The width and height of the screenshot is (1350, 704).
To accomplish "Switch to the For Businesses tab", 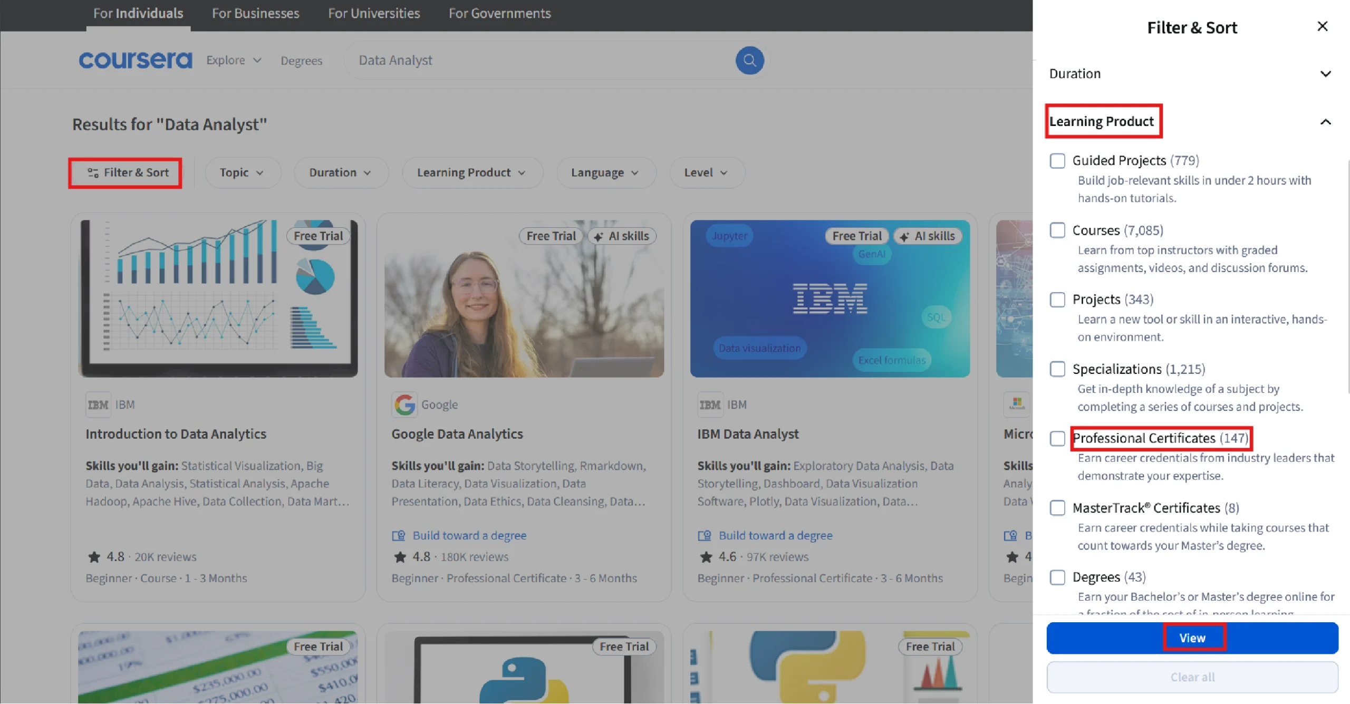I will tap(255, 13).
